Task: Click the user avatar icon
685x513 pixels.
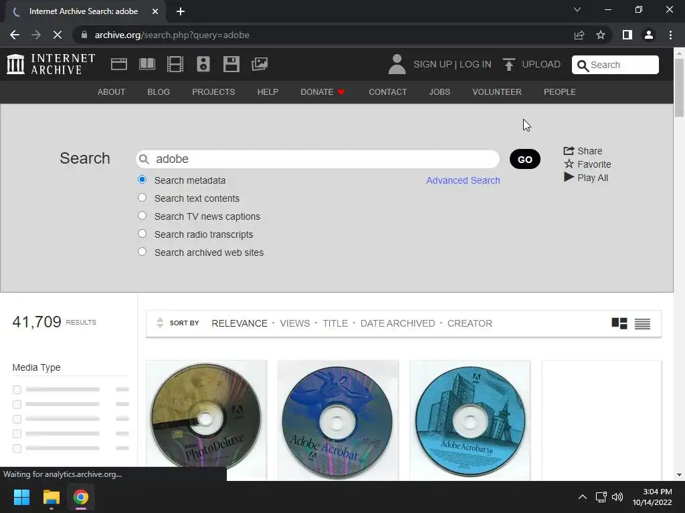Action: coord(397,64)
